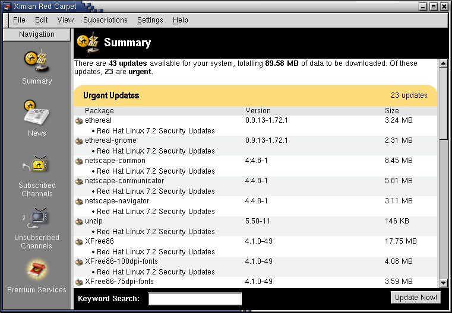Viewport: 452px width, 313px height.
Task: Select the XFree86-75dpi-fonts package name
Action: 119,282
